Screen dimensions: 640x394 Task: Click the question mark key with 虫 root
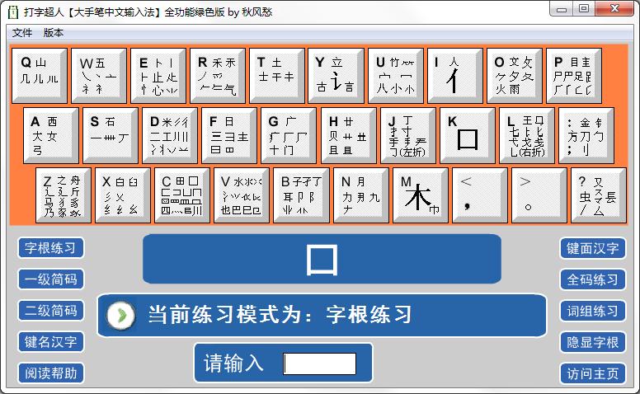(x=599, y=195)
